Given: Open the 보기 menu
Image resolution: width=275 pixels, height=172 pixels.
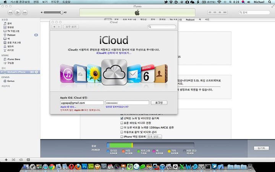Looking at the screenshot, I should [45, 2].
